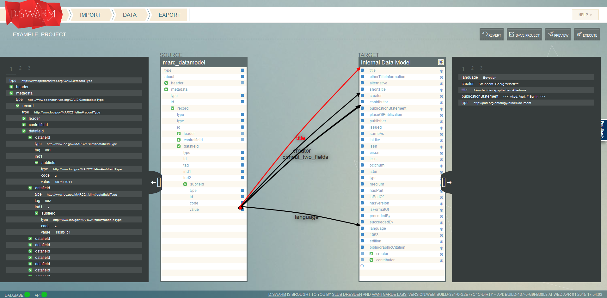Viewport: 607px width, 298px height.
Task: Click plus icon next to title attribute
Action: [441, 71]
